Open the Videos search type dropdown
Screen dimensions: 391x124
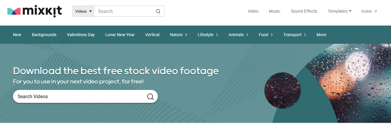[x=84, y=11]
